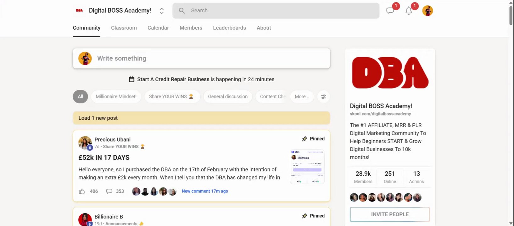Open the filter sliders icon
The image size is (514, 226).
click(x=323, y=97)
